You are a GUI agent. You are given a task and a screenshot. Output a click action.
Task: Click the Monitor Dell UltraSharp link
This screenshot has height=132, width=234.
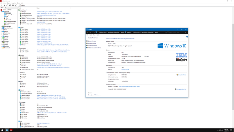pos(53,45)
